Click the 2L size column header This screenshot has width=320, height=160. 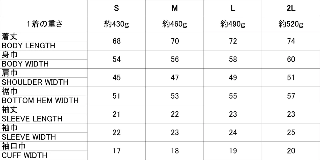pos(291,8)
